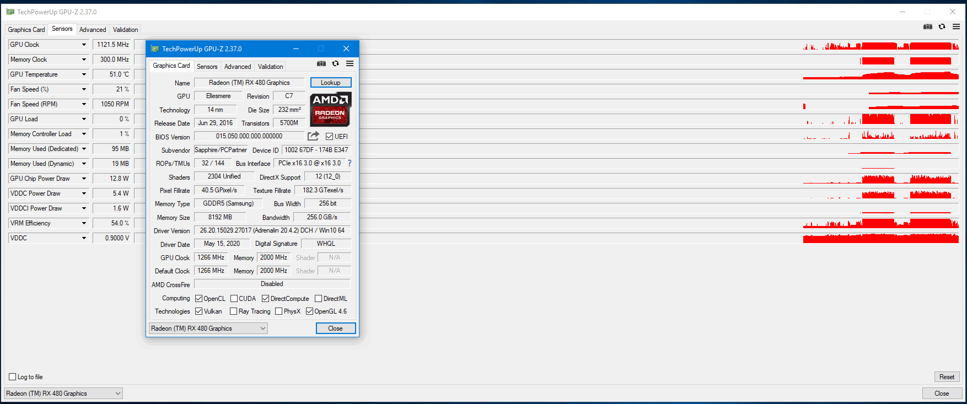
Task: Toggle the CUDA checkbox
Action: pos(234,298)
